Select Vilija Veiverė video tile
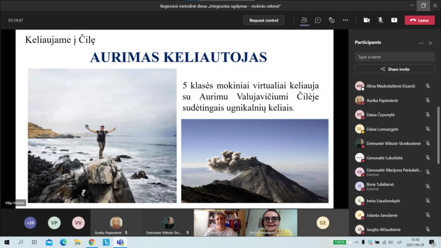The image size is (441, 248). click(219, 223)
